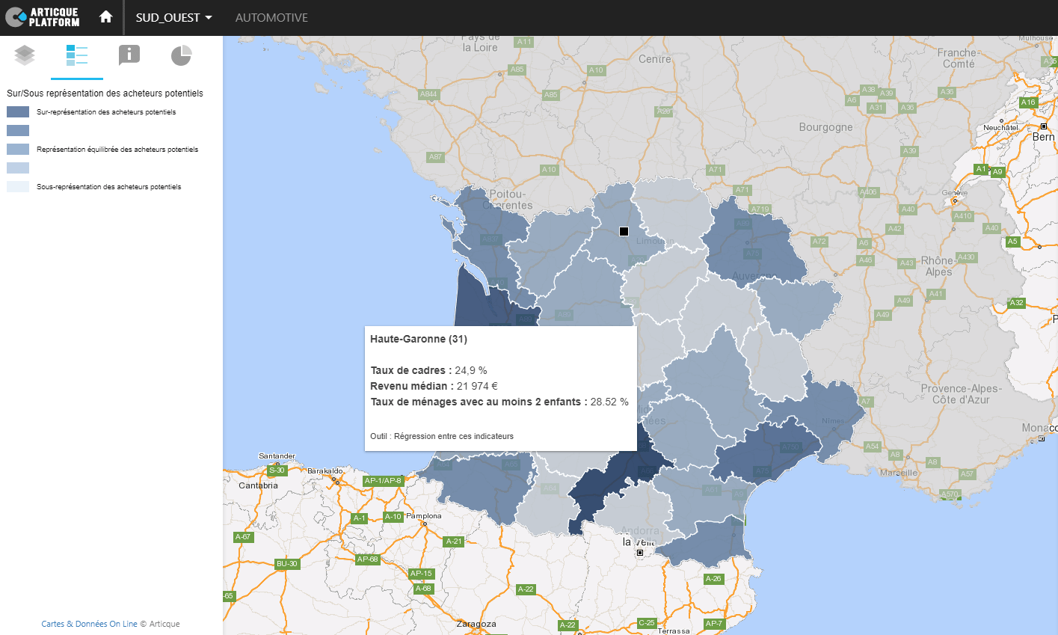Click the second legend color swatch
This screenshot has height=635, width=1058.
click(x=18, y=131)
